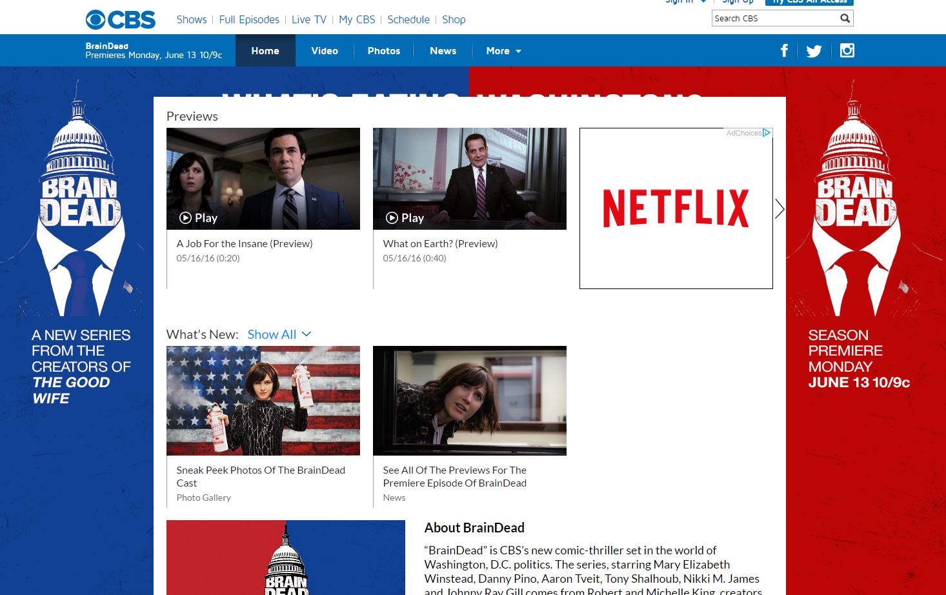
Task: Click the search magnifier icon
Action: 845,18
